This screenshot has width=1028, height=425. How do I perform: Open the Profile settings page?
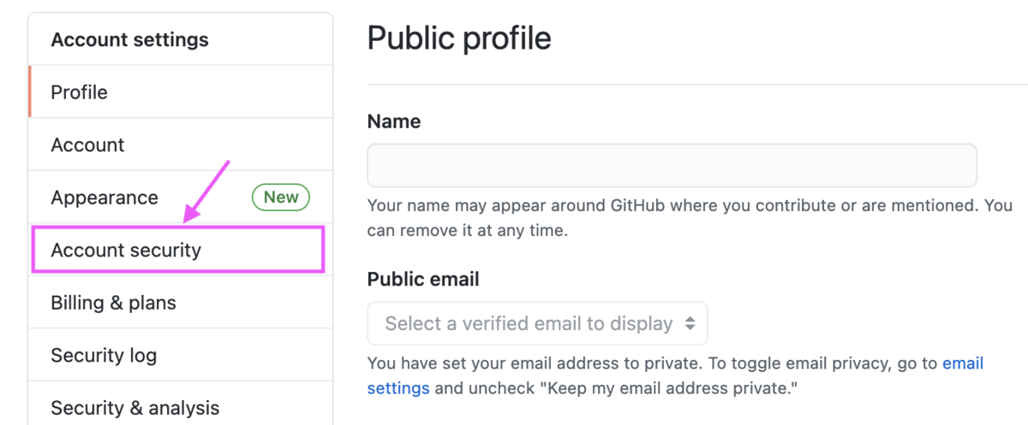80,92
